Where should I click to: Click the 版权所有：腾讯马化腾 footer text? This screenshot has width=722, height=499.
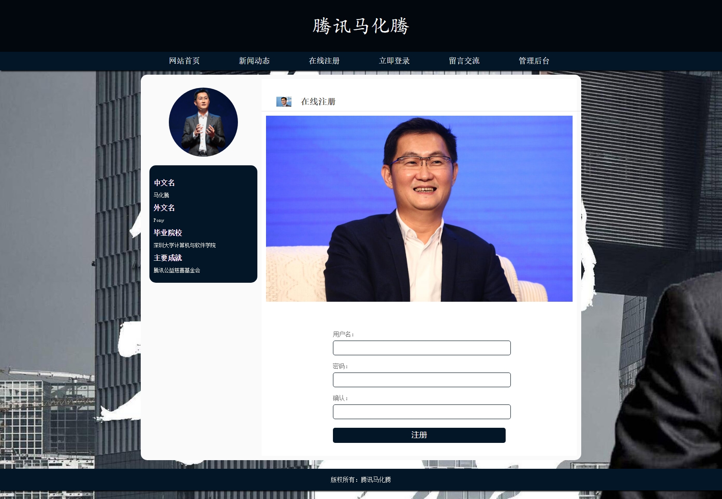(361, 480)
